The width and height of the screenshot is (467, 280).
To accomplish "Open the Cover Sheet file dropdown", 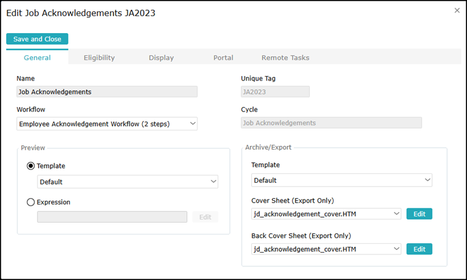I will tap(327, 214).
